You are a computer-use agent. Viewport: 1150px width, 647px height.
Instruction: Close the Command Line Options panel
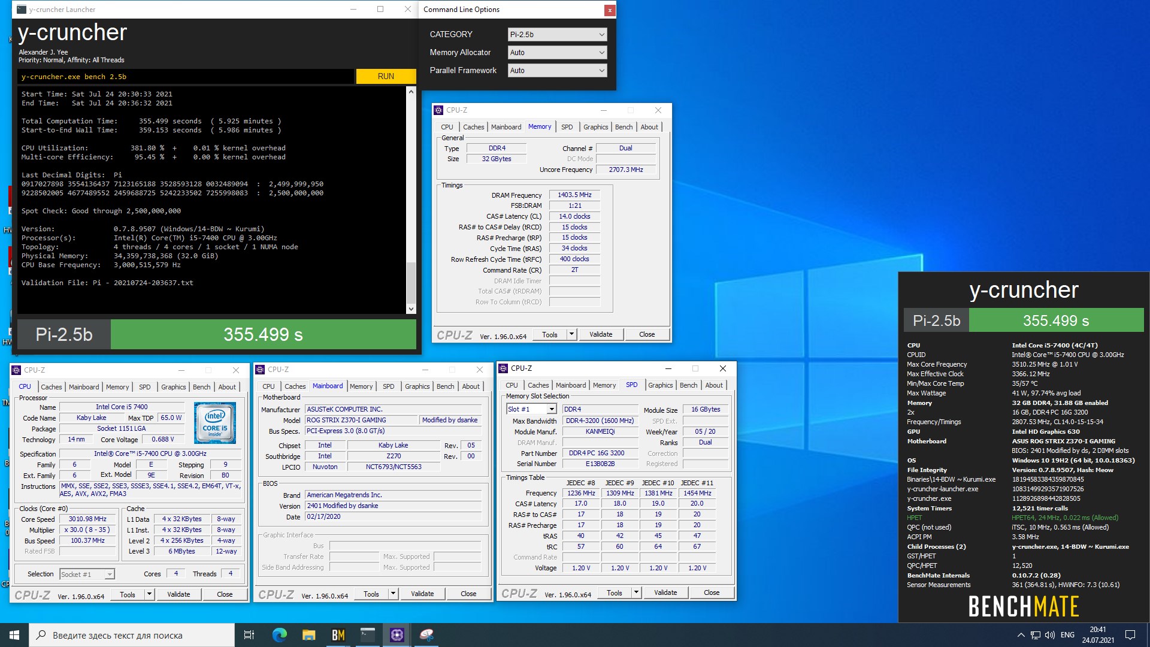(x=609, y=10)
